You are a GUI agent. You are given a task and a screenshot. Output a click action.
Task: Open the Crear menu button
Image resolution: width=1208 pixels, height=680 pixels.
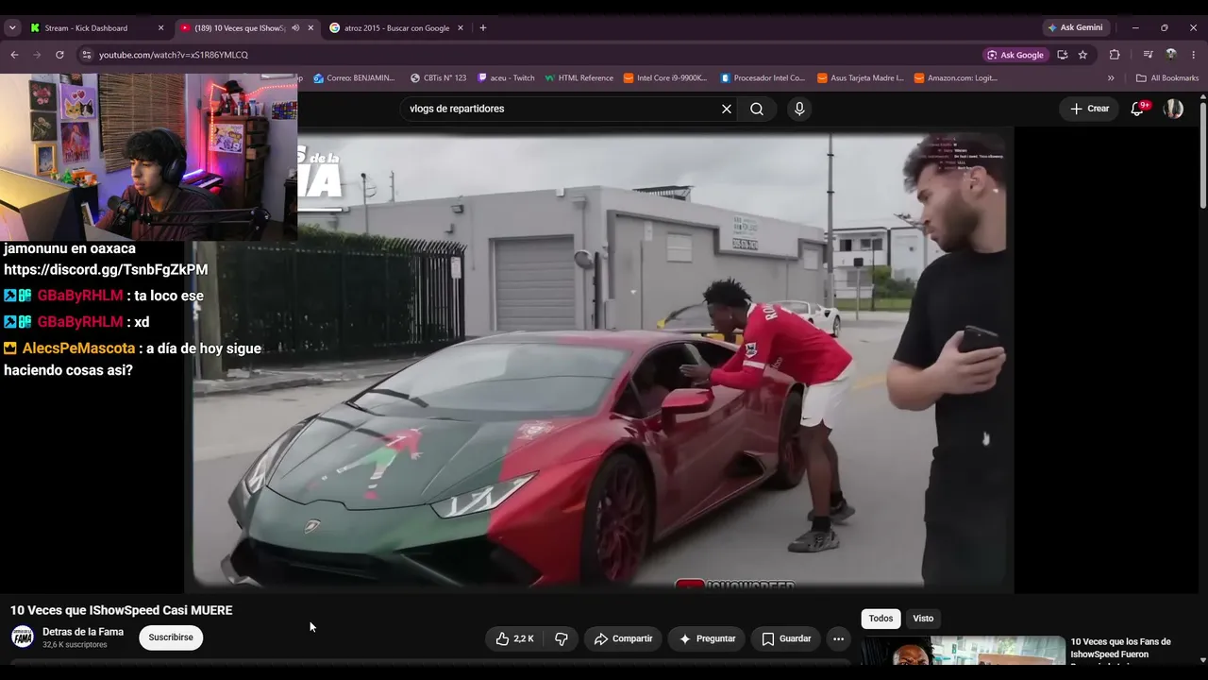click(1089, 109)
